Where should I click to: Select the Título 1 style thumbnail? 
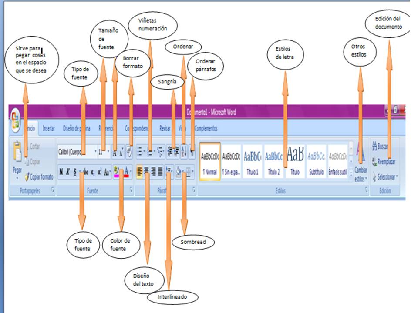tap(253, 162)
